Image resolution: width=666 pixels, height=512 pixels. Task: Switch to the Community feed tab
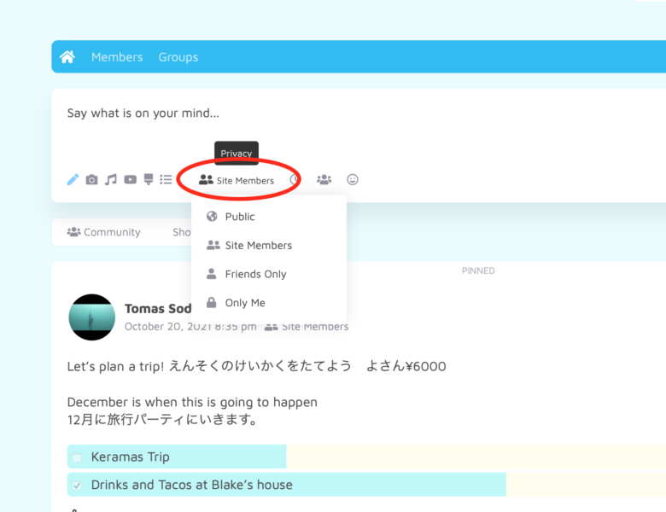(x=103, y=232)
